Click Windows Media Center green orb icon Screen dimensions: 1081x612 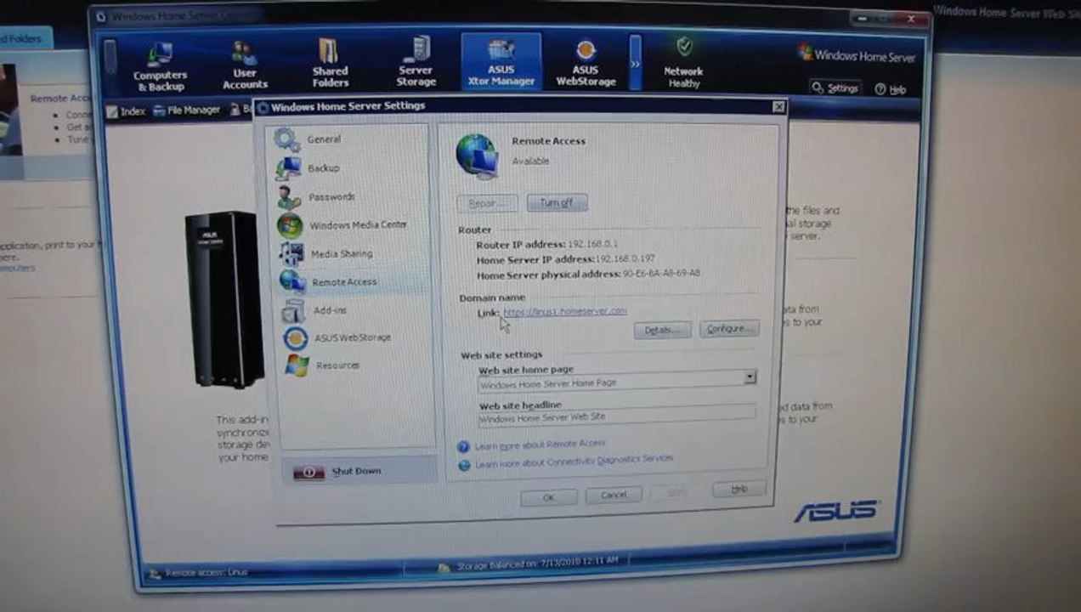click(x=290, y=226)
